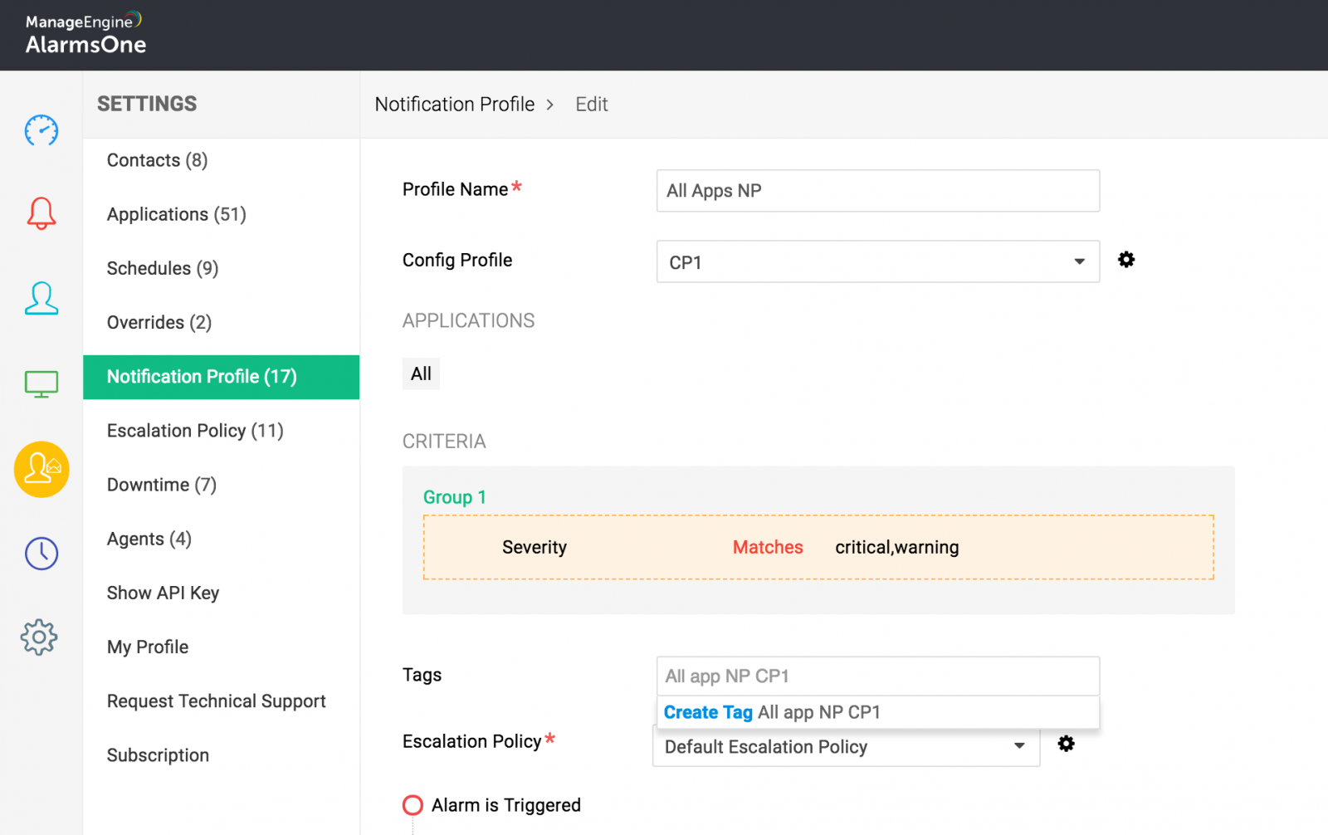Expand the Config Profile CP1 dropdown
This screenshot has width=1328, height=835.
click(878, 261)
